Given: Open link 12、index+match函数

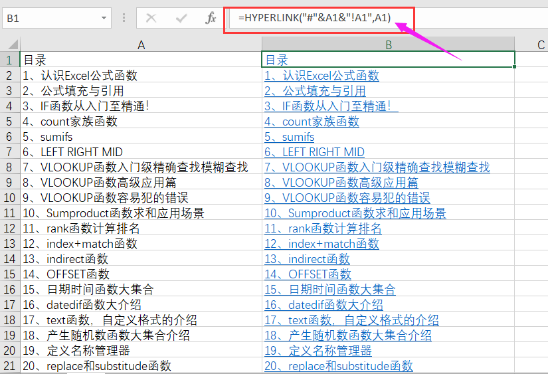Looking at the screenshot, I should 321,244.
